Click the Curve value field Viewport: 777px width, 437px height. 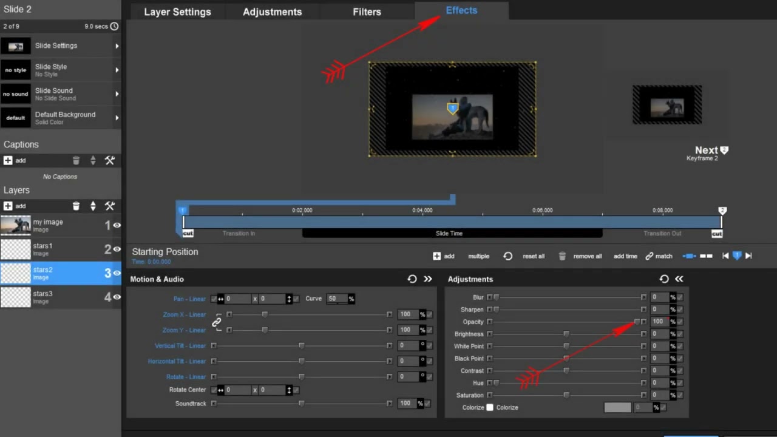336,299
